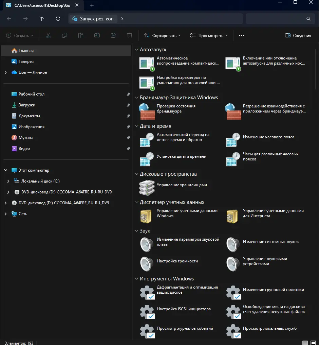The height and width of the screenshot is (345, 319).
Task: Toggle the Сведения details pane
Action: pos(298,35)
